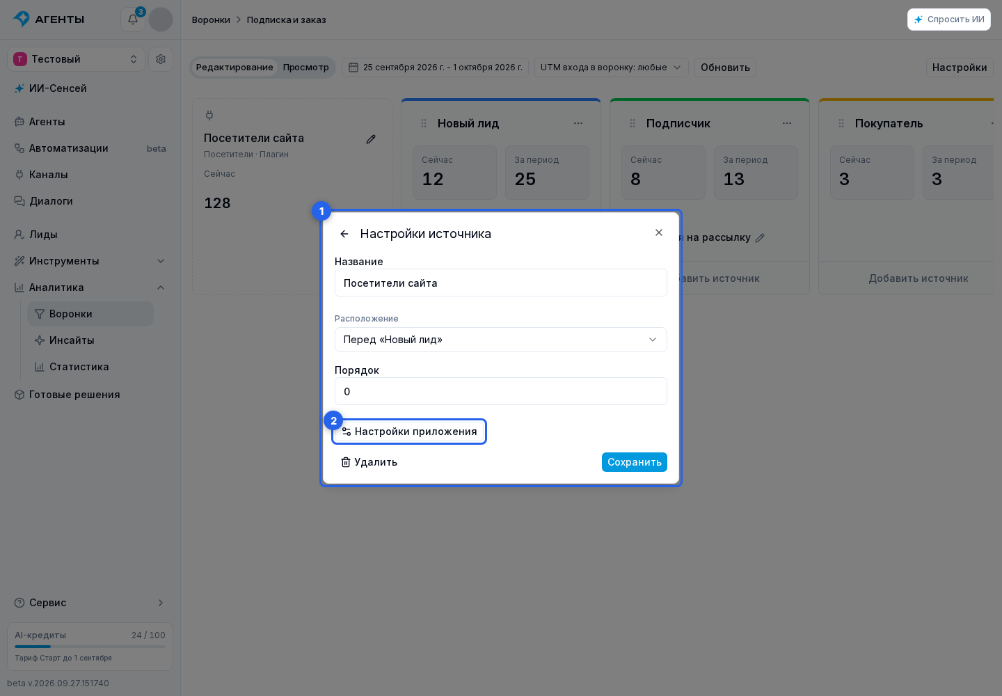Open UTM входа в воронку filter
The height and width of the screenshot is (696, 1002).
pyautogui.click(x=612, y=68)
